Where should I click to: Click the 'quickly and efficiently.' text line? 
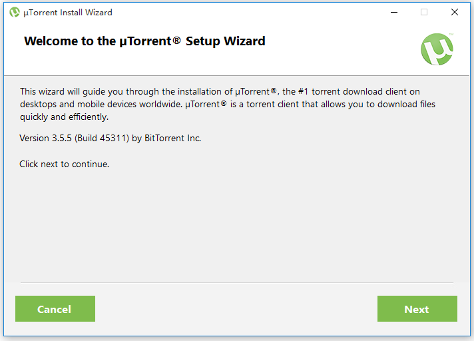coord(64,117)
